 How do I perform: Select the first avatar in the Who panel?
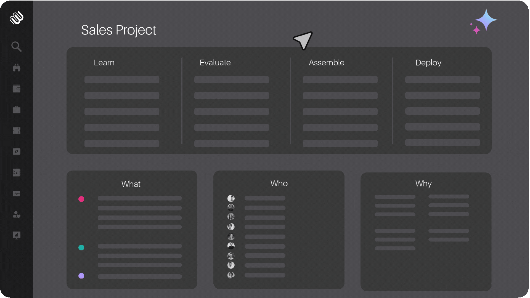[231, 198]
